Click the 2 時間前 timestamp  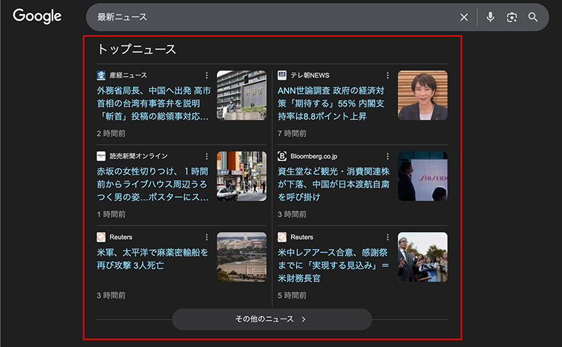coord(111,134)
